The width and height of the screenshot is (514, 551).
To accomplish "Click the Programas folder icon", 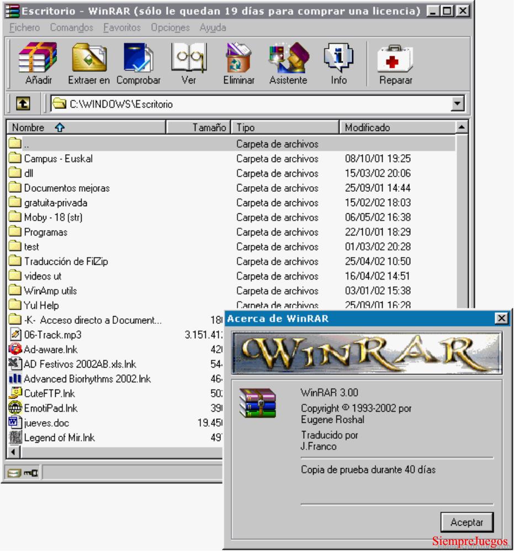I will (x=15, y=232).
